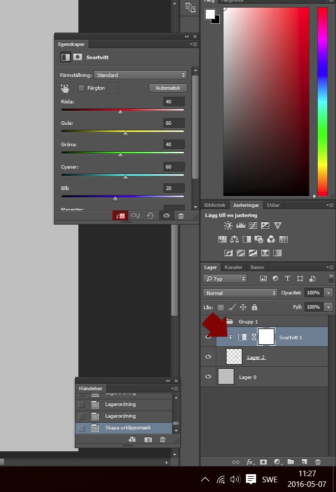Click the clip-to-layer icon in Egenskaper
The height and width of the screenshot is (492, 336).
(121, 215)
